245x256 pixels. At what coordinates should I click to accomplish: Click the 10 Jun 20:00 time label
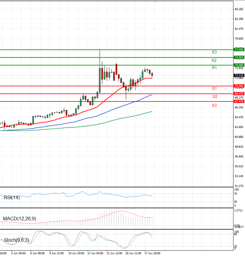click(x=76, y=253)
